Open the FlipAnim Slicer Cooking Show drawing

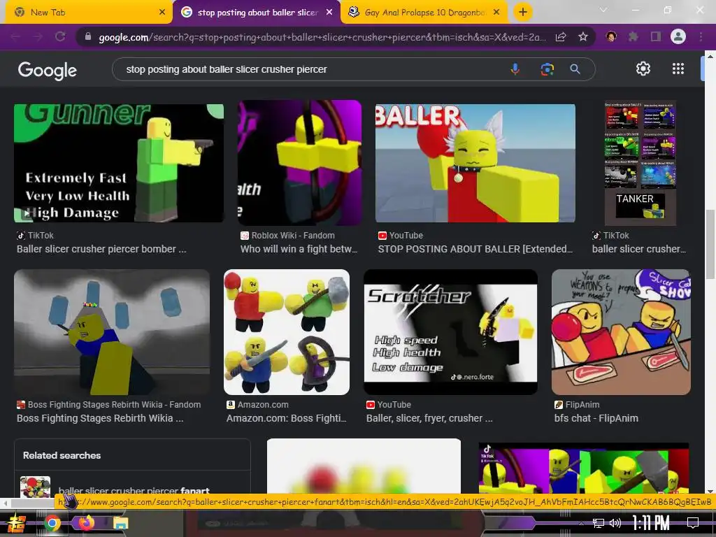pos(621,332)
